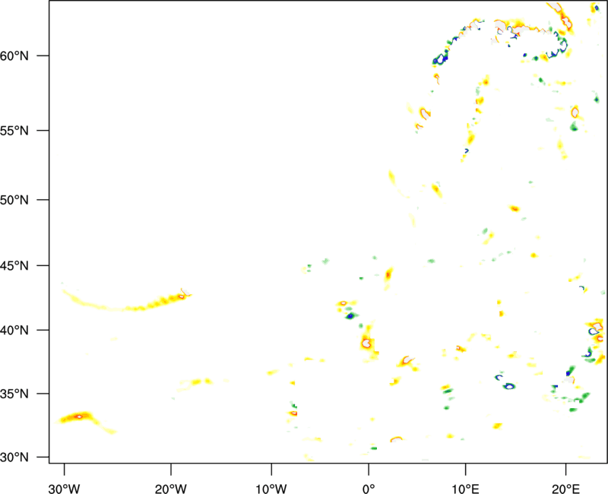The height and width of the screenshot is (494, 608).
Task: Click the 40°N latitude label
Action: [14, 331]
